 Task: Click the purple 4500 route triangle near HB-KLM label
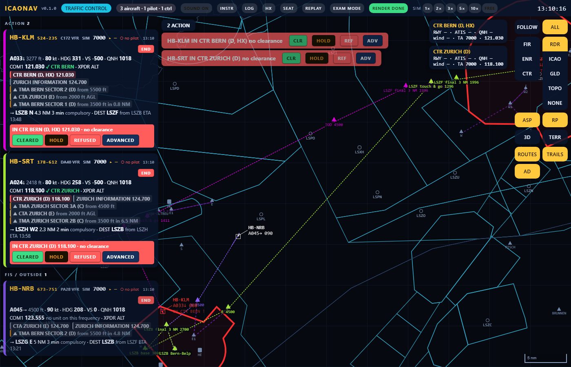click(x=197, y=300)
